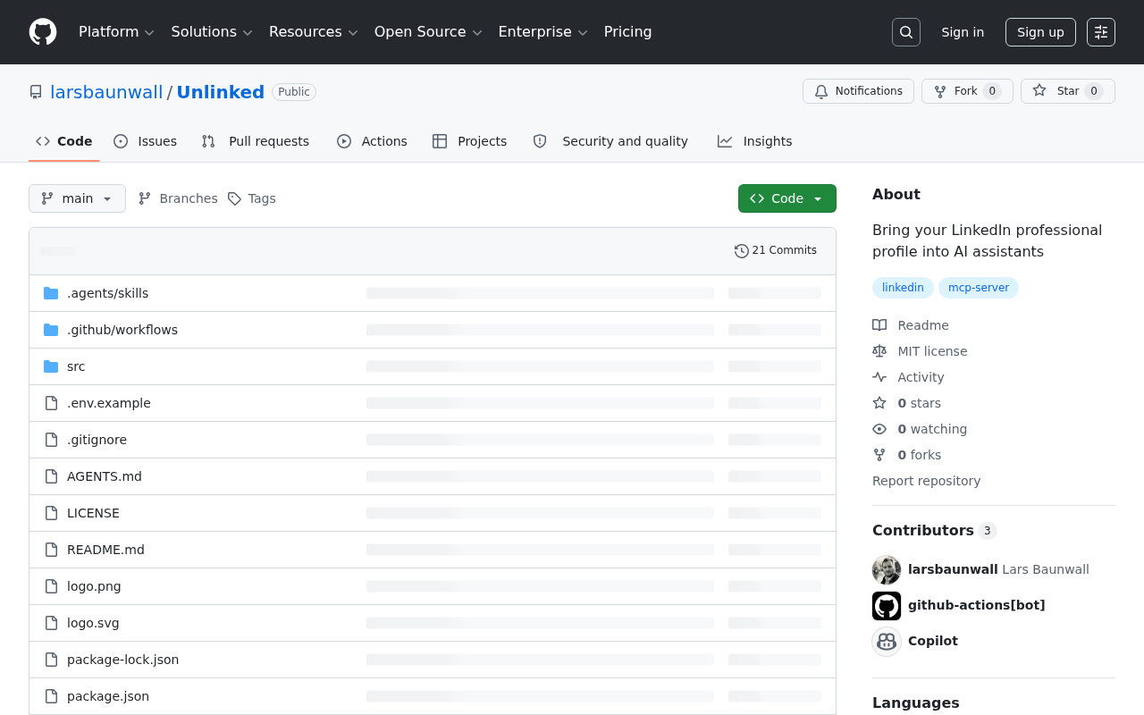The image size is (1144, 715).
Task: Expand the Platform menu
Action: [116, 32]
